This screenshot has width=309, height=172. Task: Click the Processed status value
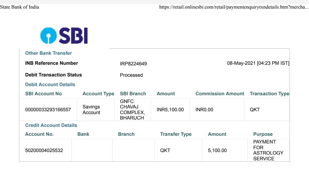pyautogui.click(x=131, y=75)
